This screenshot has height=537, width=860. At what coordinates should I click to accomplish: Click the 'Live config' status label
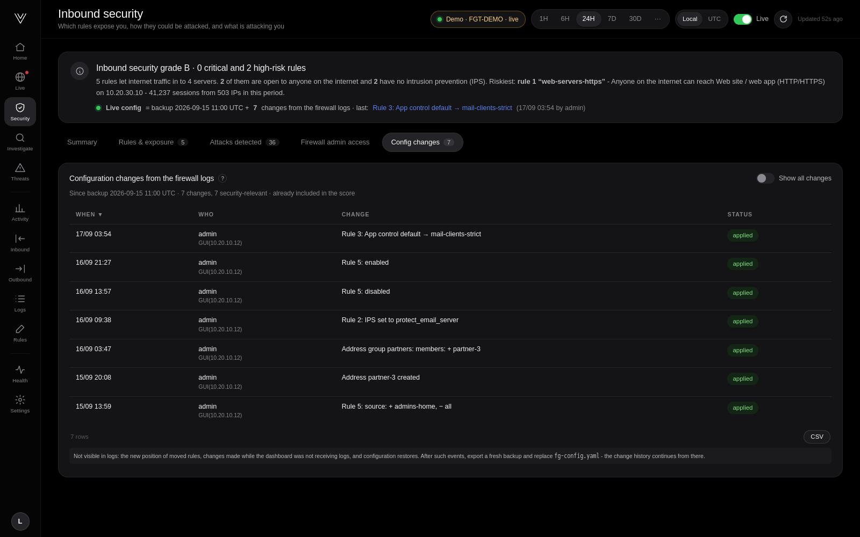(124, 108)
